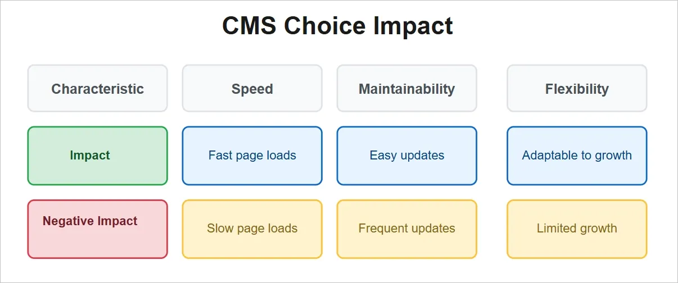The height and width of the screenshot is (283, 678).
Task: Select the Maintainability header box
Action: click(x=406, y=89)
